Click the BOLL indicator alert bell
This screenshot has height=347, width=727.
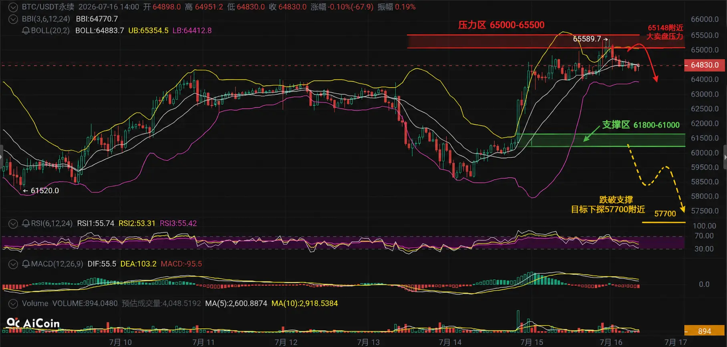26,30
